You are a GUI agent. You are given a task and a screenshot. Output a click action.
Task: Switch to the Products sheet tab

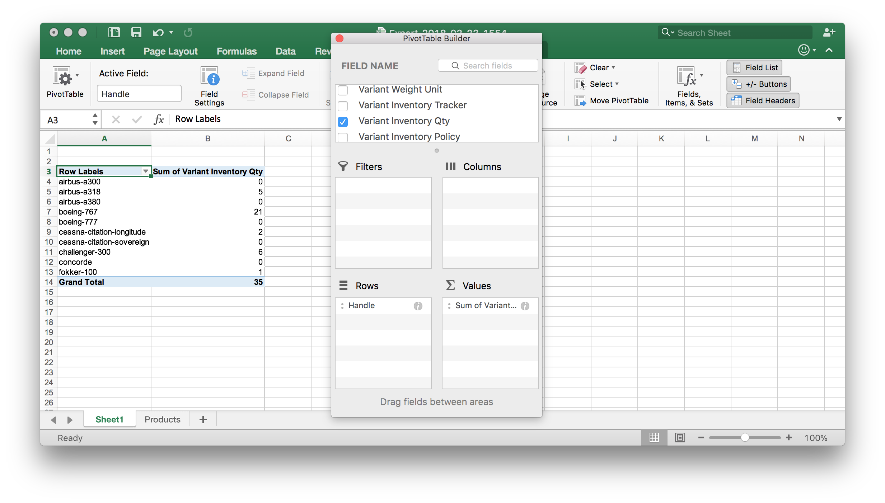[162, 419]
